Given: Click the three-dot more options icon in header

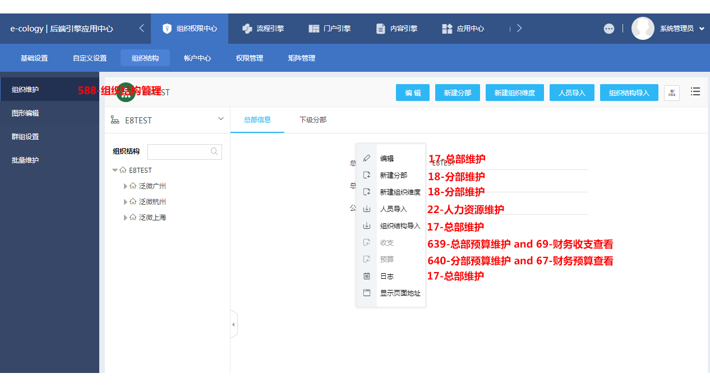Looking at the screenshot, I should (609, 29).
